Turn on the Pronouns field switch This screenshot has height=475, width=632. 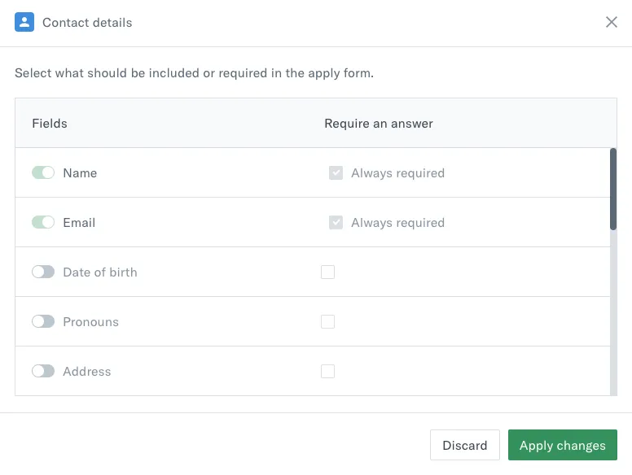pyautogui.click(x=43, y=321)
